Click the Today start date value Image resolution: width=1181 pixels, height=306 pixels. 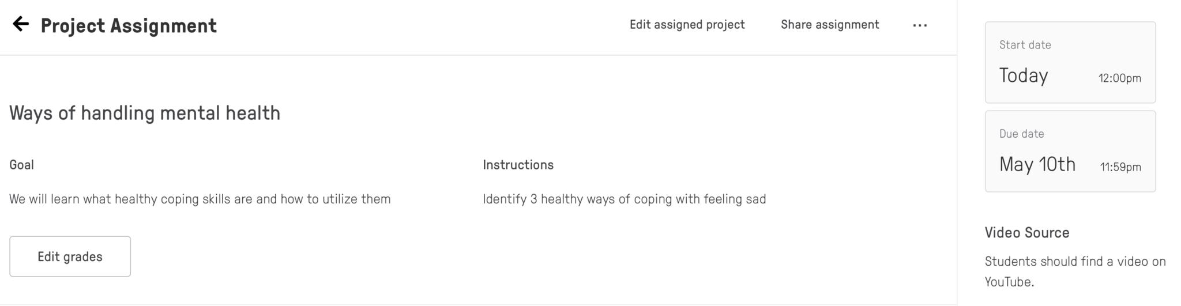[x=1023, y=75]
